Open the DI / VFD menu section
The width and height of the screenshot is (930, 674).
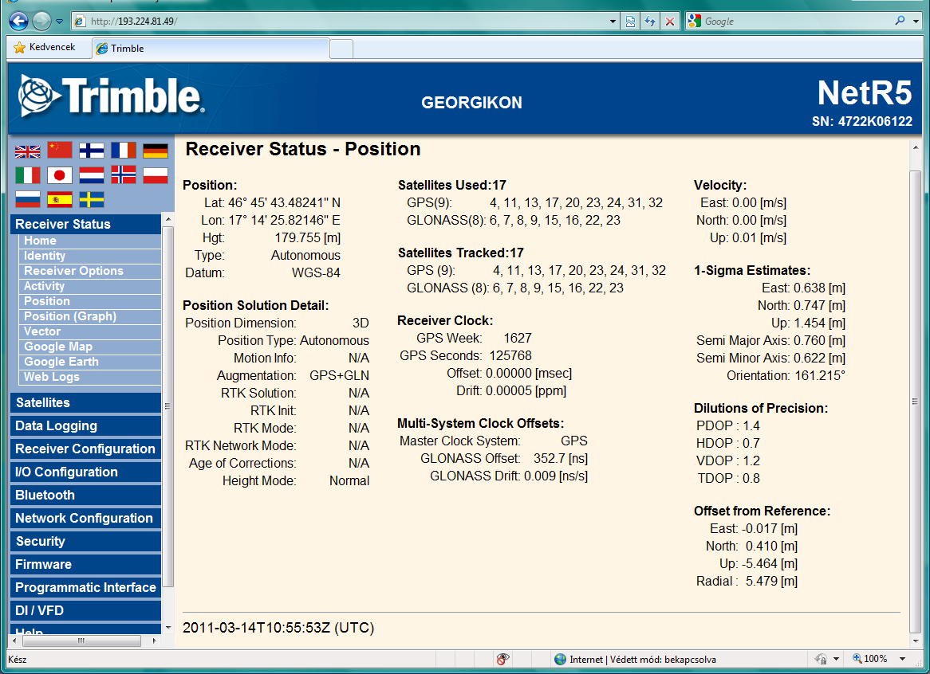click(85, 610)
